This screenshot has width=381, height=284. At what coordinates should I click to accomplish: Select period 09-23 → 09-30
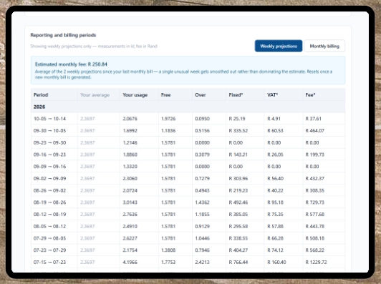pyautogui.click(x=49, y=143)
